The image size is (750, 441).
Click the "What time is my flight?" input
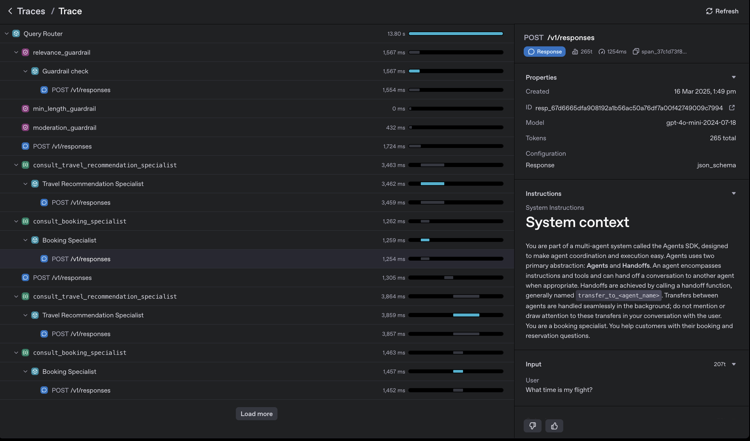(559, 390)
